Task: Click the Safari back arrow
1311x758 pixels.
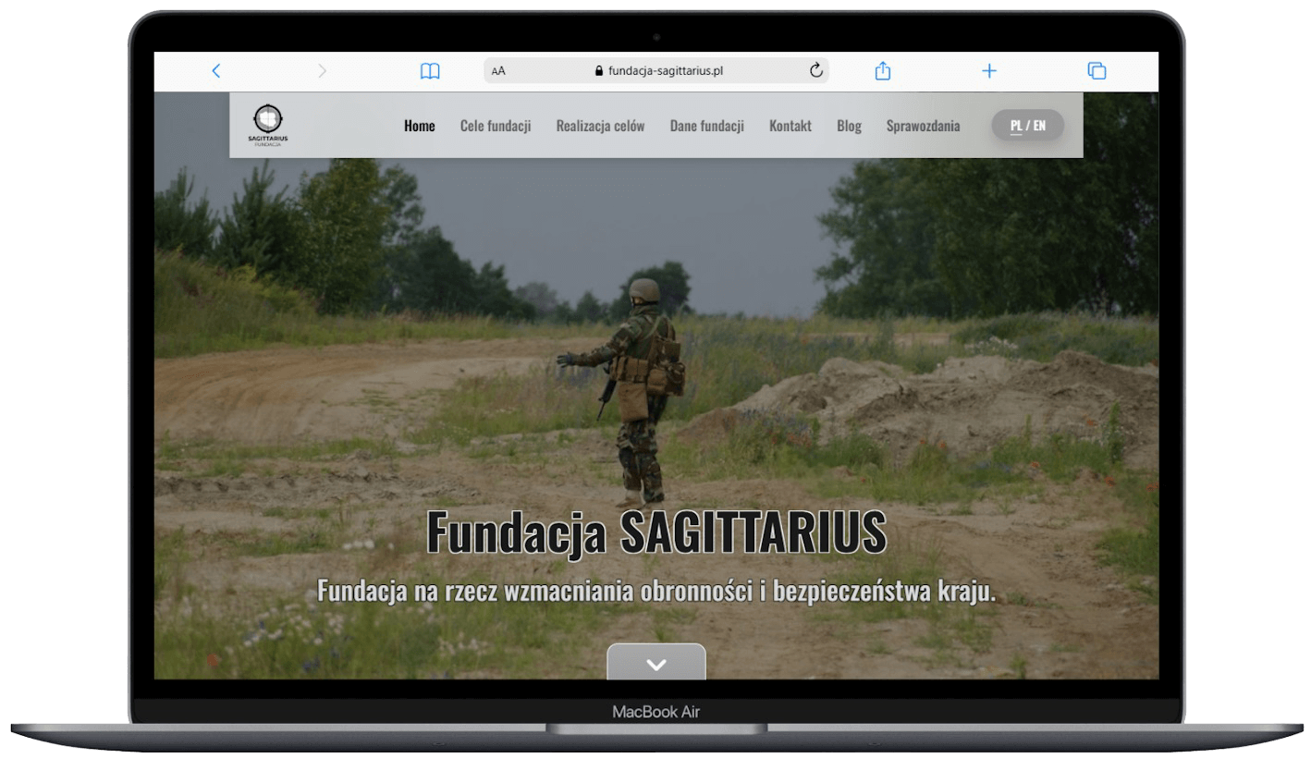Action: 216,71
